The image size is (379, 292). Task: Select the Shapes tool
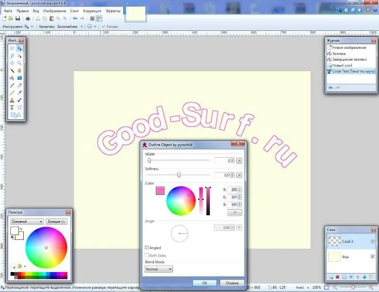[16, 115]
